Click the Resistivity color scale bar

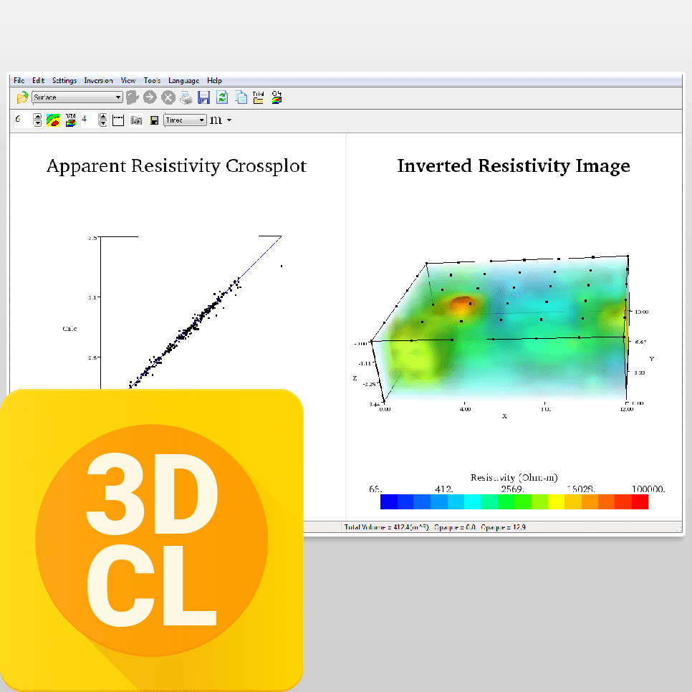pyautogui.click(x=514, y=501)
